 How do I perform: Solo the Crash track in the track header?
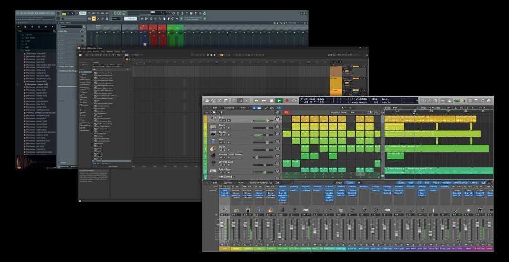tap(224, 150)
